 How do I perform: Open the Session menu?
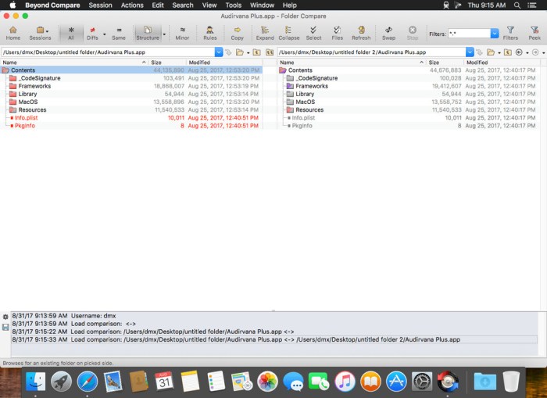click(x=100, y=5)
